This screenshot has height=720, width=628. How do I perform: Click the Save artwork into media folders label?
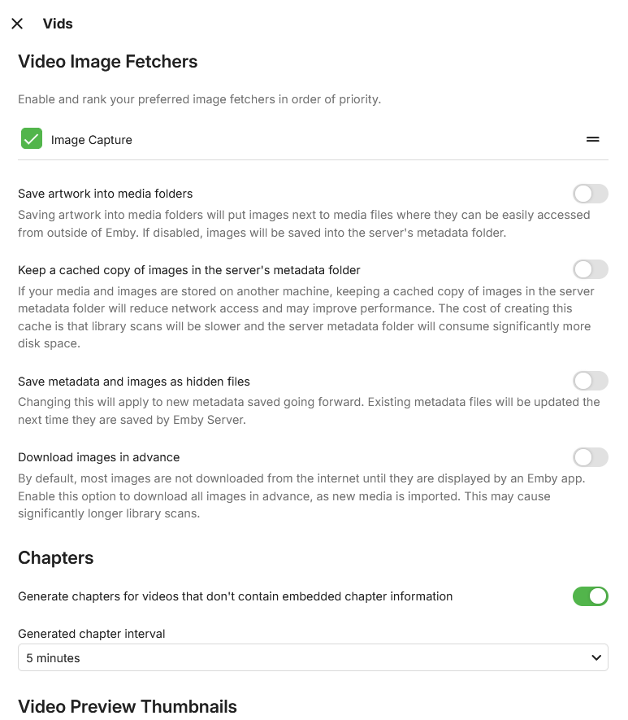pyautogui.click(x=105, y=194)
